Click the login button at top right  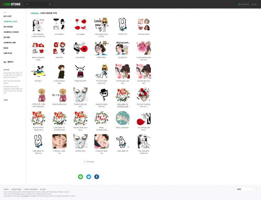point(254,4)
